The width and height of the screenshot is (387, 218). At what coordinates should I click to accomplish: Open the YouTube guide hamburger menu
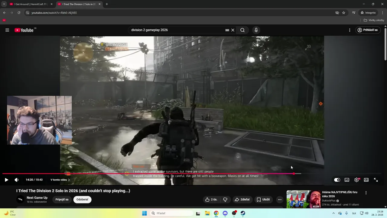7,30
